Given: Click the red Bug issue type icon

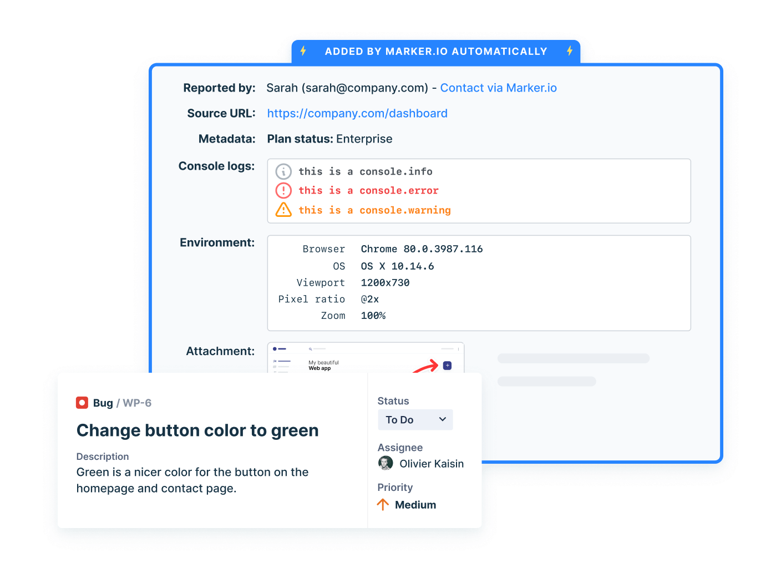Looking at the screenshot, I should click(x=82, y=403).
